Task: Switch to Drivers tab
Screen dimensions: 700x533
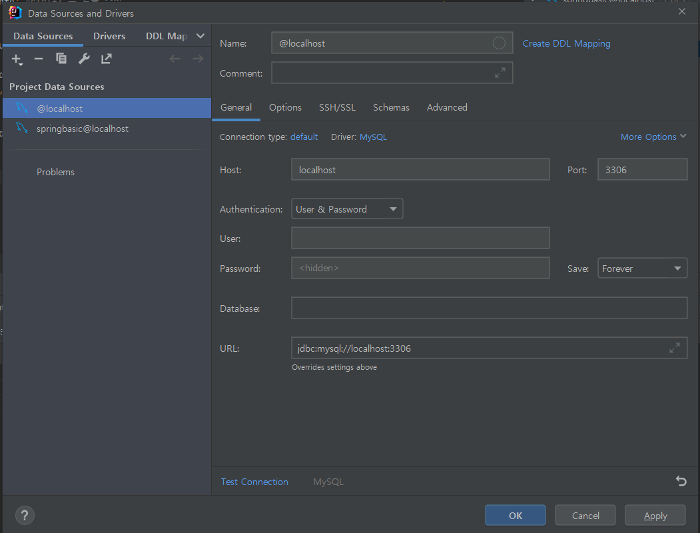Action: click(109, 36)
